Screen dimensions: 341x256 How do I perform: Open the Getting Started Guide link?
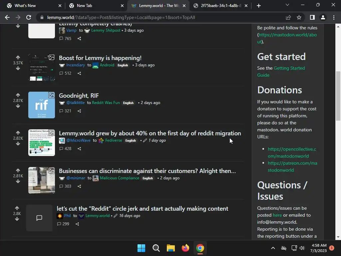pos(281,71)
